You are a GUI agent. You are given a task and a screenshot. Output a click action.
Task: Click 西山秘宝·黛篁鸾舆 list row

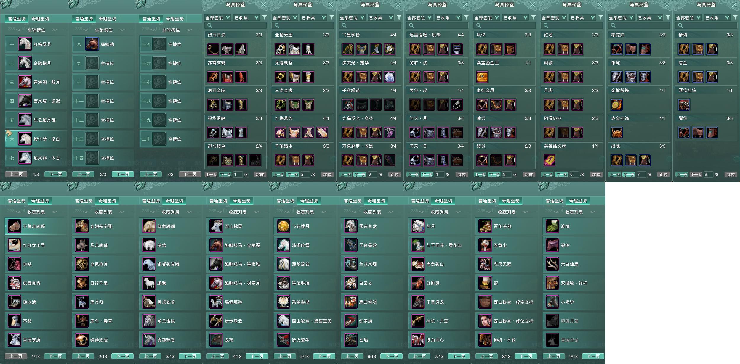[305, 321]
